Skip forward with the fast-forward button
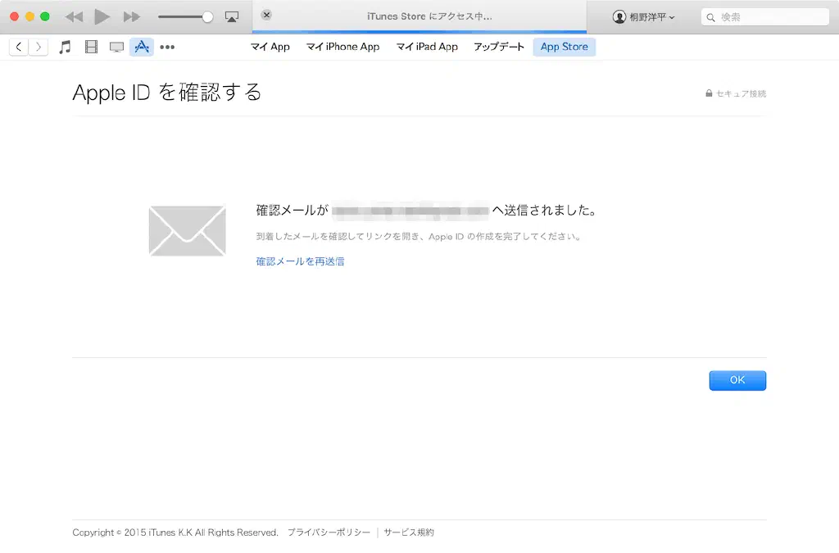 click(131, 16)
